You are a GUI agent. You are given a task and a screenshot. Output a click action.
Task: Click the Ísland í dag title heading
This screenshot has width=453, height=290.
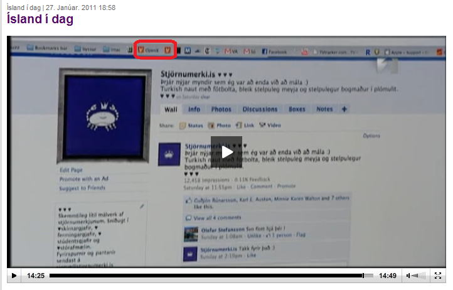coord(40,19)
